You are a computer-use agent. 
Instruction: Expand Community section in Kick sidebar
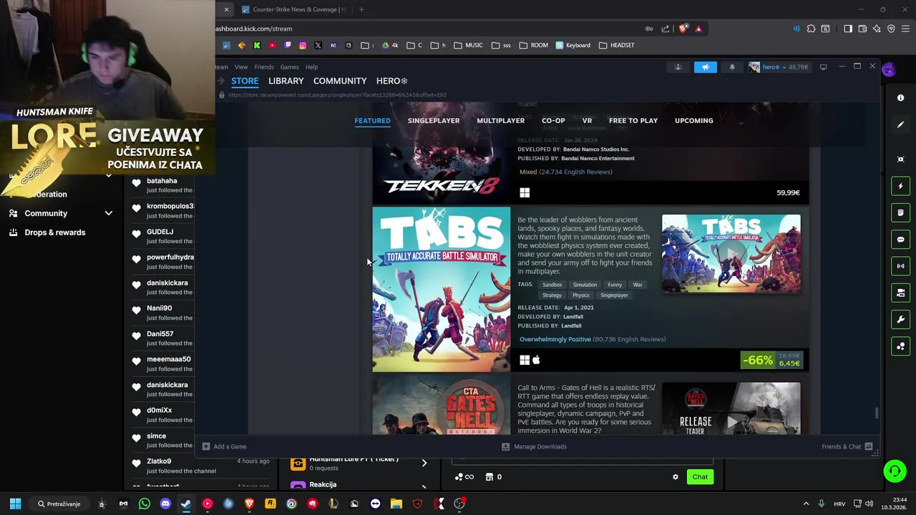point(109,213)
